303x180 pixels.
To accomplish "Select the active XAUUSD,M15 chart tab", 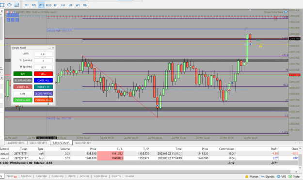I will (x=61, y=143).
